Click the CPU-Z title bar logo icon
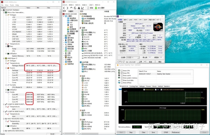Viewport: 210px width, 135px height. click(118, 16)
